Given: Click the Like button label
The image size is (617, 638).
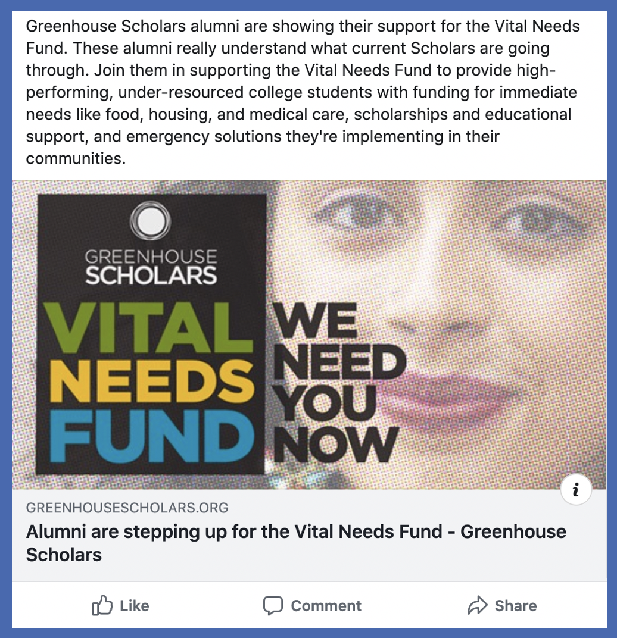Looking at the screenshot, I should [x=135, y=606].
